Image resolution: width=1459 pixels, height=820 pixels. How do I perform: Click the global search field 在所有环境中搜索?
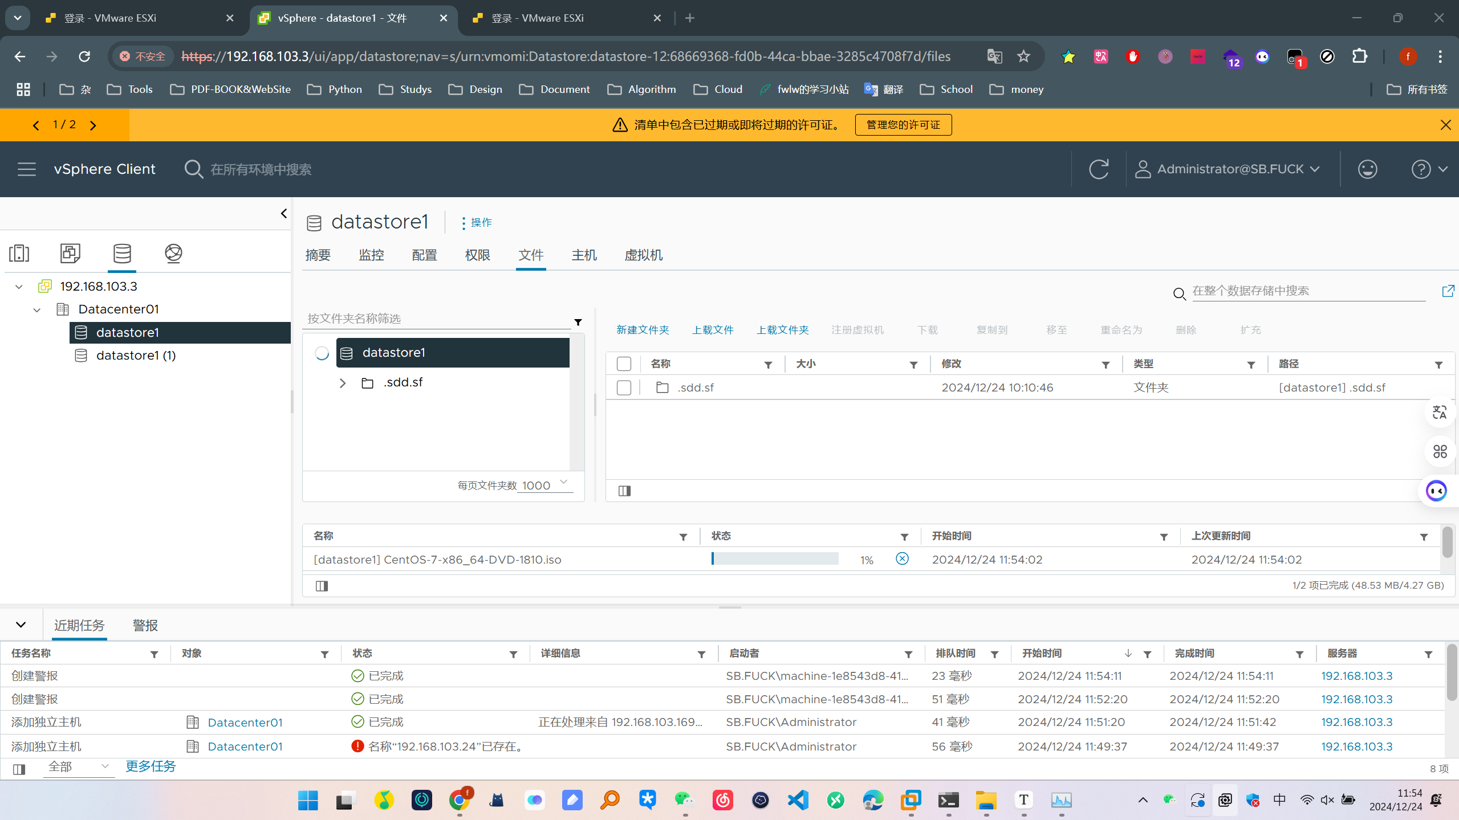click(x=261, y=169)
